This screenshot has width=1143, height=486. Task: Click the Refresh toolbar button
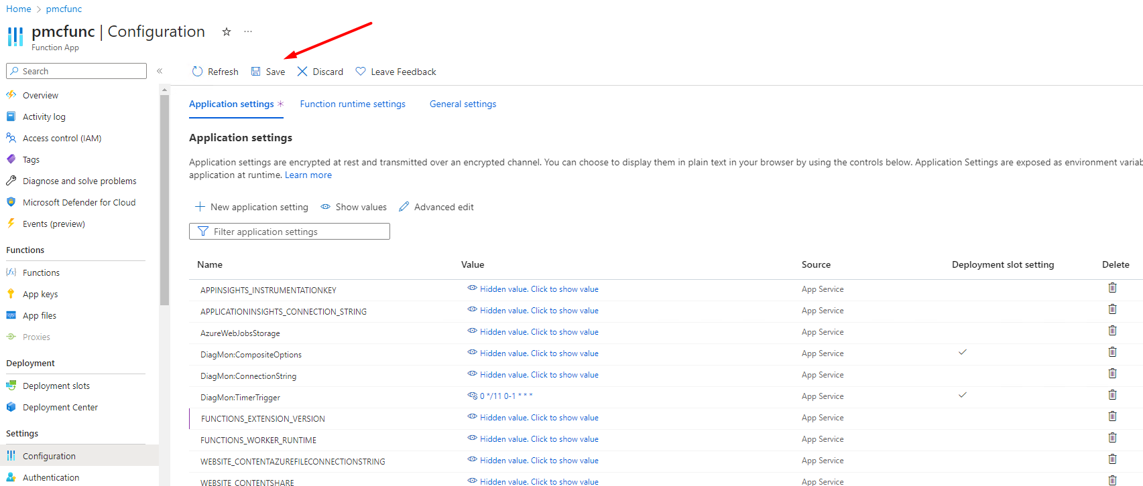pyautogui.click(x=215, y=72)
